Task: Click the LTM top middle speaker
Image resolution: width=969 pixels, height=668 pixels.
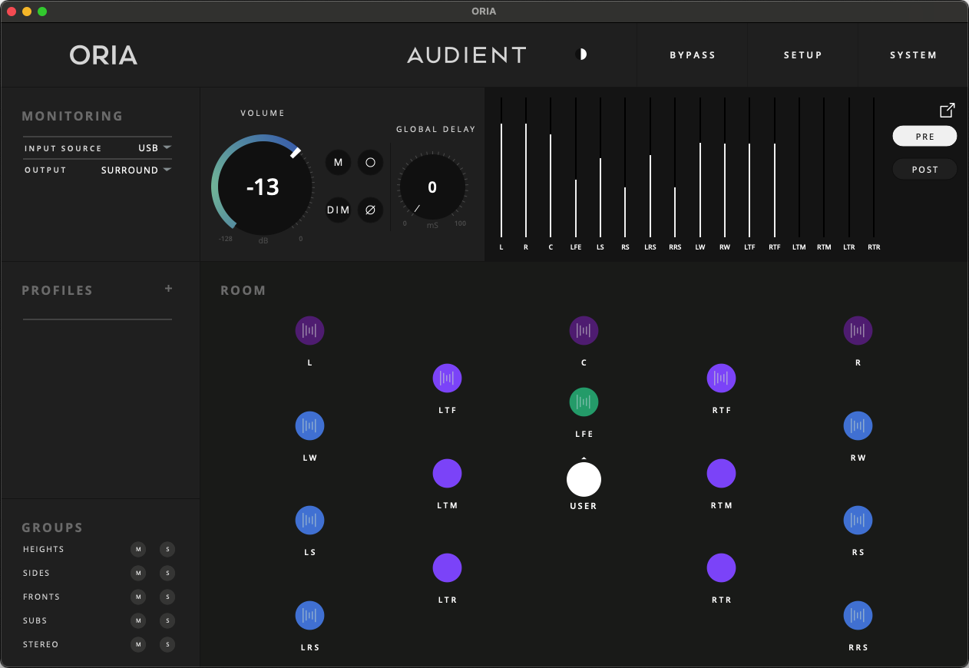Action: pos(447,474)
